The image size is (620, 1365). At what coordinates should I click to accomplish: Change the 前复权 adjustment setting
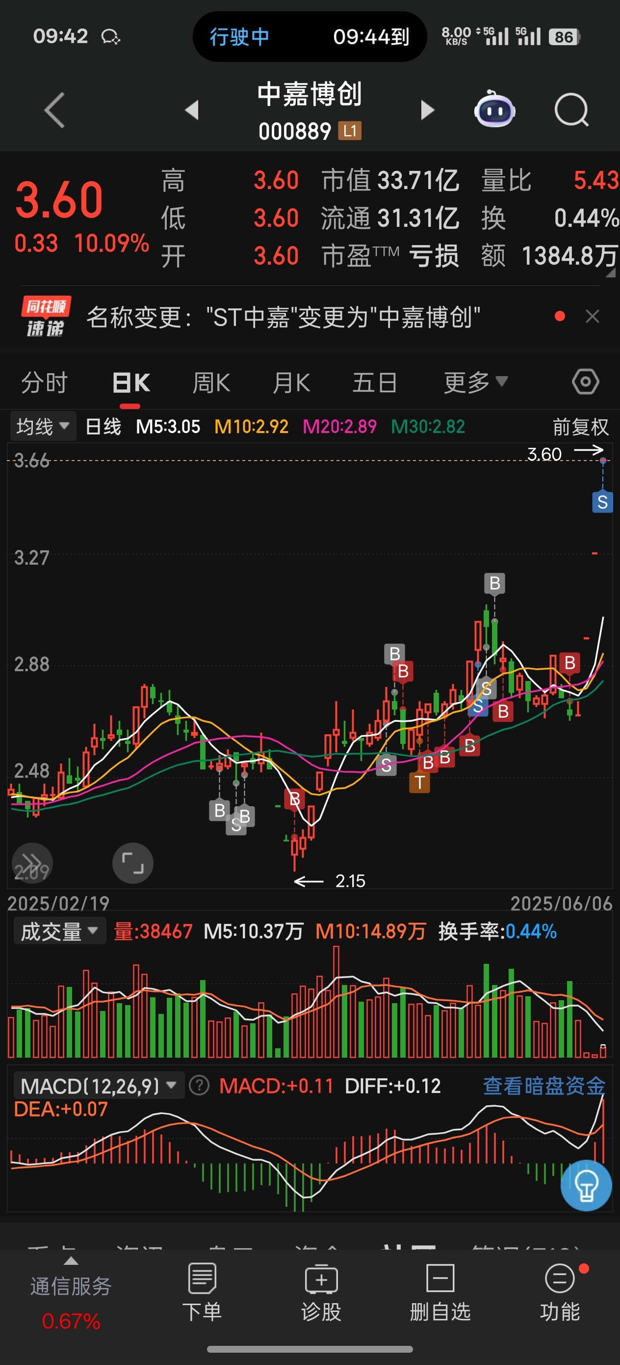[581, 427]
